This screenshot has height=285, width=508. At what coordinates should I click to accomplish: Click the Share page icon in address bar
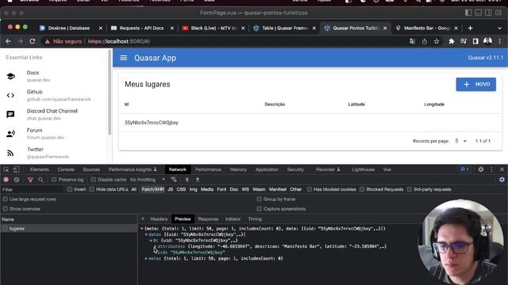425,41
